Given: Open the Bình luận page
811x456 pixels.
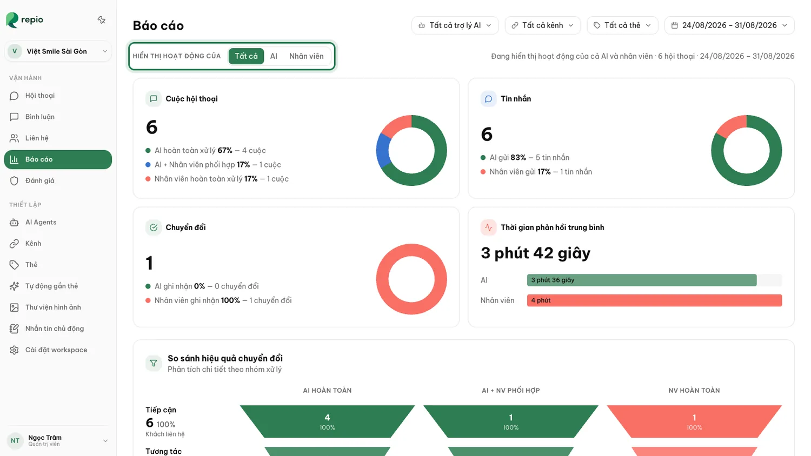Looking at the screenshot, I should point(58,117).
